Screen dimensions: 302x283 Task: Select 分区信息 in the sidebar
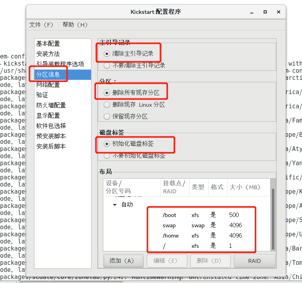click(x=63, y=74)
